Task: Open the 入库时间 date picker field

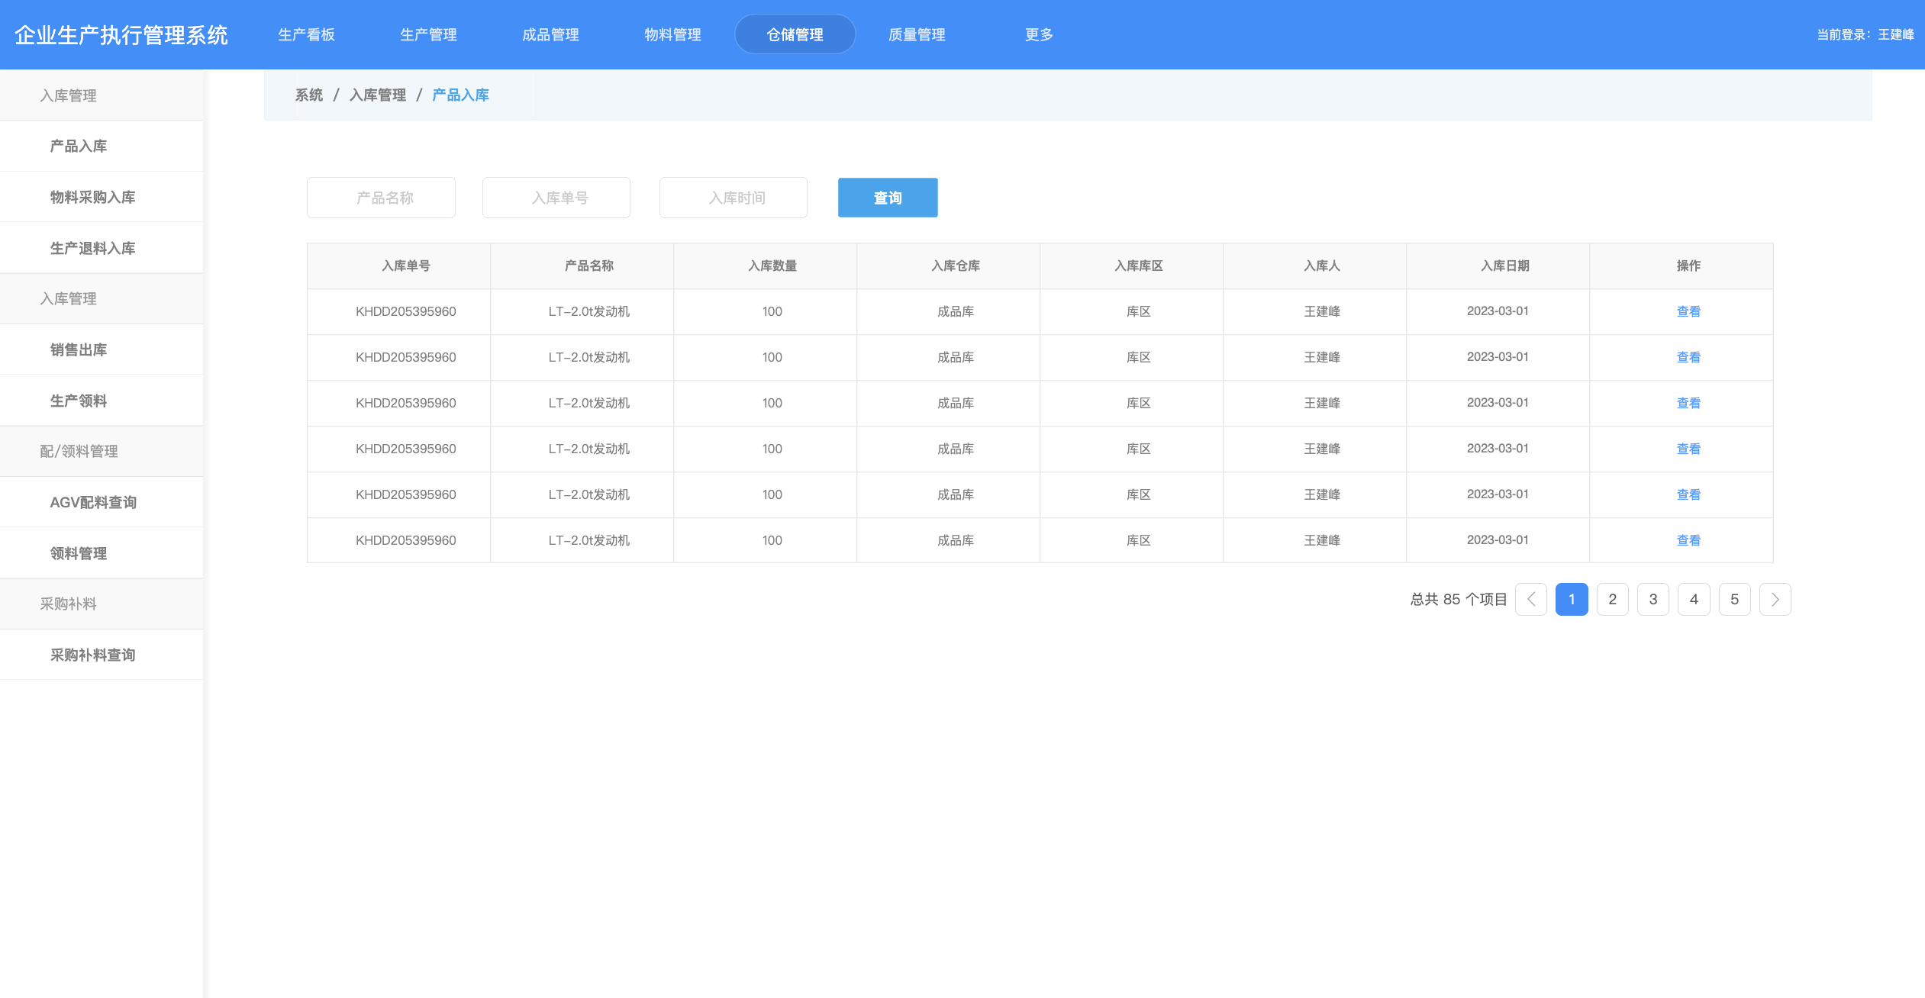Action: pyautogui.click(x=733, y=198)
